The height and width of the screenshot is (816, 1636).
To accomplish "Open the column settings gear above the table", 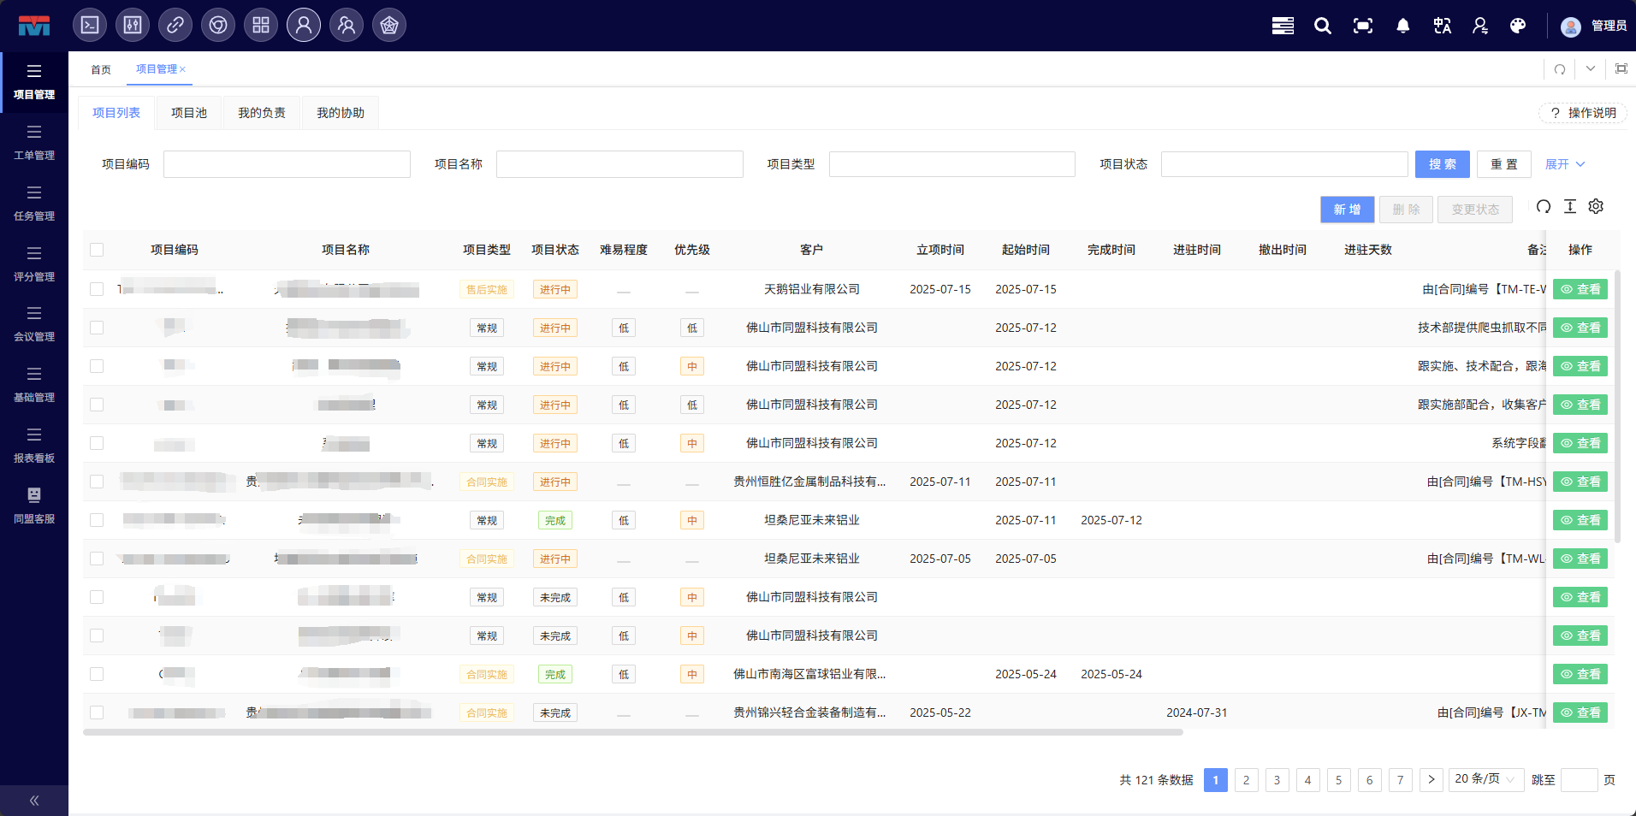I will click(x=1595, y=206).
